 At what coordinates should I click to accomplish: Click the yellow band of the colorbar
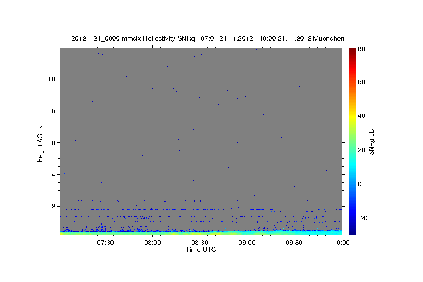coord(352,116)
